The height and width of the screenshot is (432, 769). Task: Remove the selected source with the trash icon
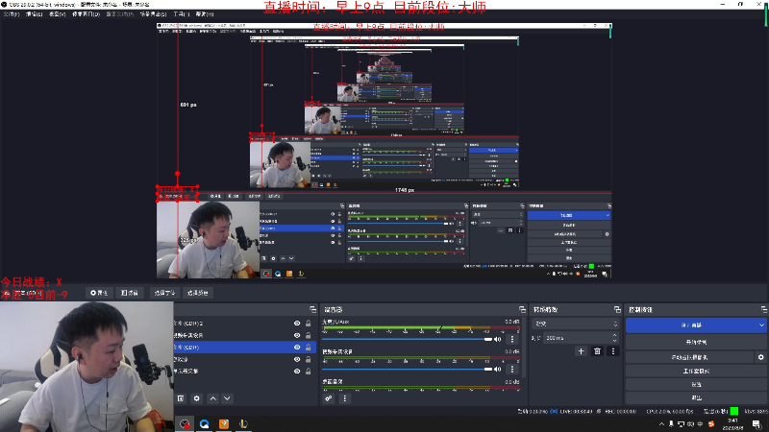pos(181,398)
